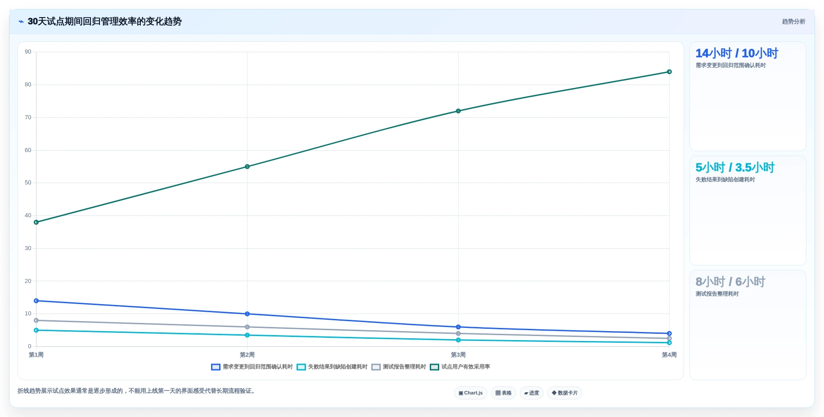Click the gray line data point at 第2周

247,327
